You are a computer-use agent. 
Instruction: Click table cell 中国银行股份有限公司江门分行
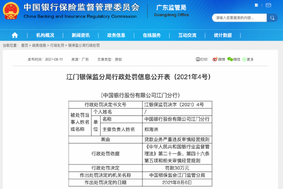177,119
